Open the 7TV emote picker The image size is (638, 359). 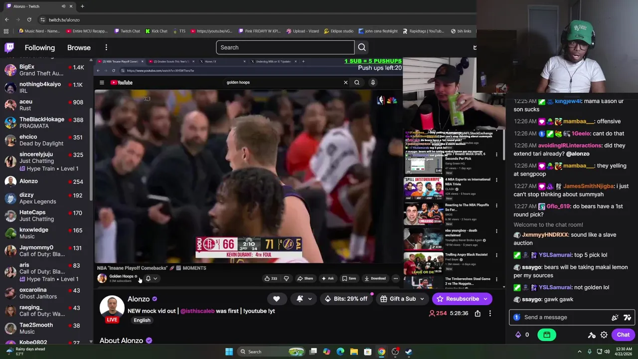(x=628, y=317)
